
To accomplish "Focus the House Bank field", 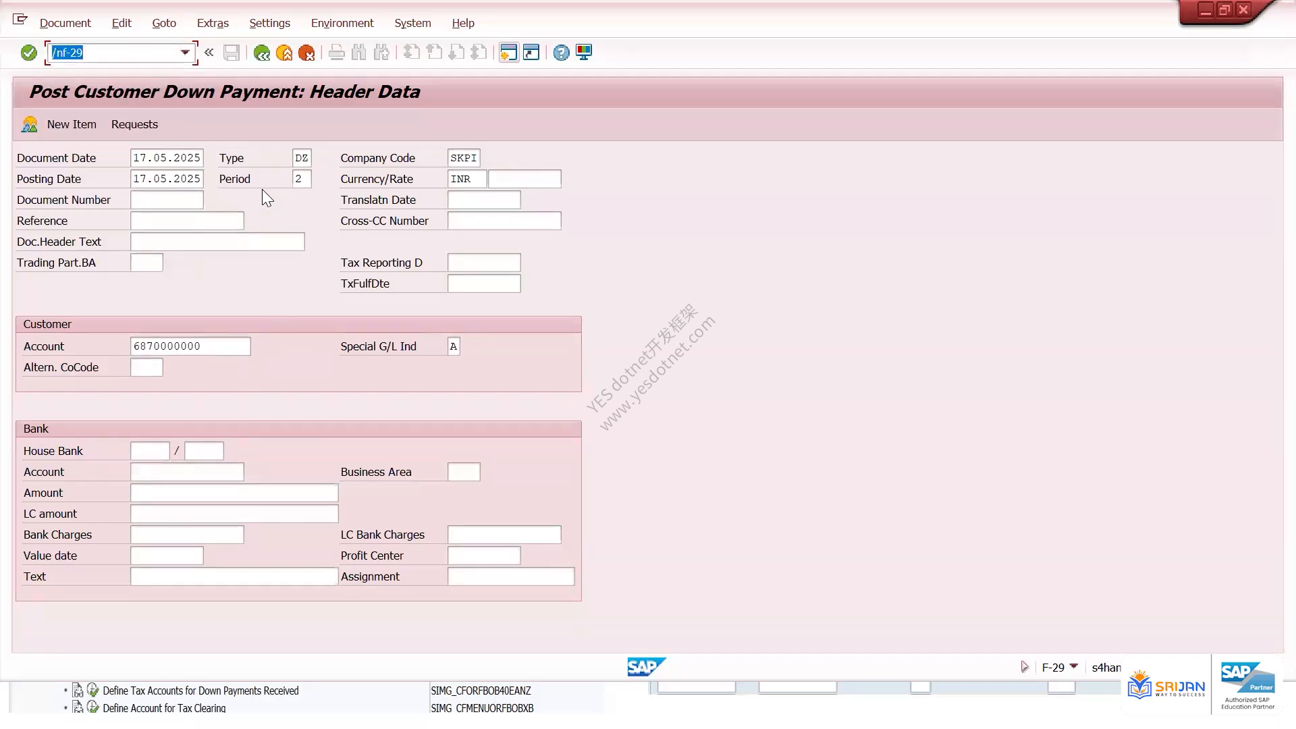I will point(150,451).
